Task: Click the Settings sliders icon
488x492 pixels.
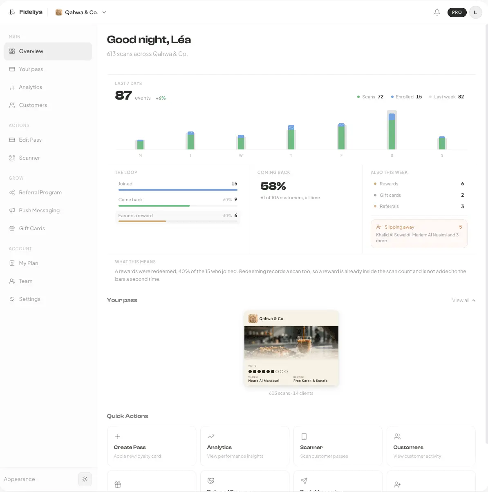Action: point(12,299)
